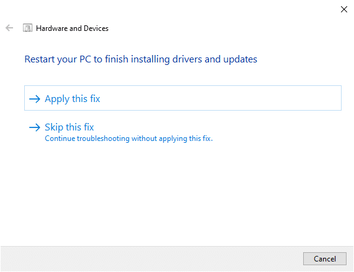Screen dimensions: 354x272
Task: Click the arrow icon beside Apply this fix
Action: pos(35,99)
